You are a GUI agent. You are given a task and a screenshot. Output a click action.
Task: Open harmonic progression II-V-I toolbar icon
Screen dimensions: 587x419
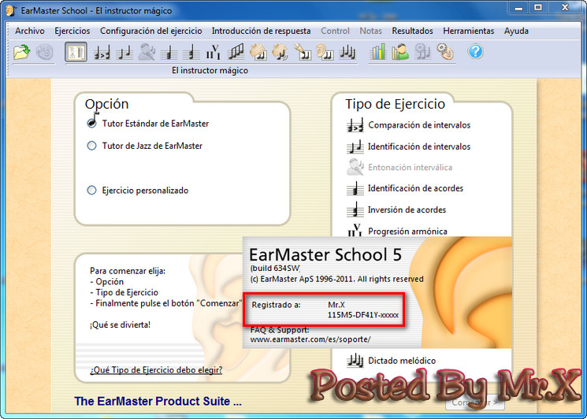click(214, 52)
